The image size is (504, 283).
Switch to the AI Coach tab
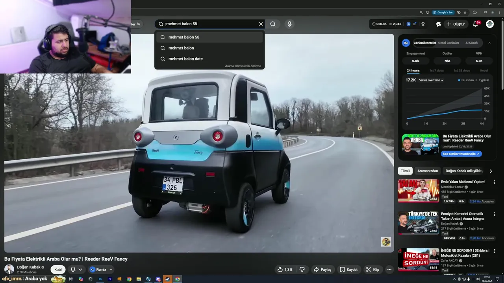[471, 43]
